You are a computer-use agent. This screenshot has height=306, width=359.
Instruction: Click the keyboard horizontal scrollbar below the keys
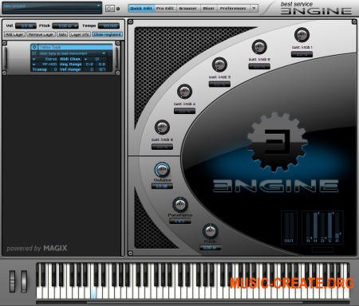click(194, 302)
